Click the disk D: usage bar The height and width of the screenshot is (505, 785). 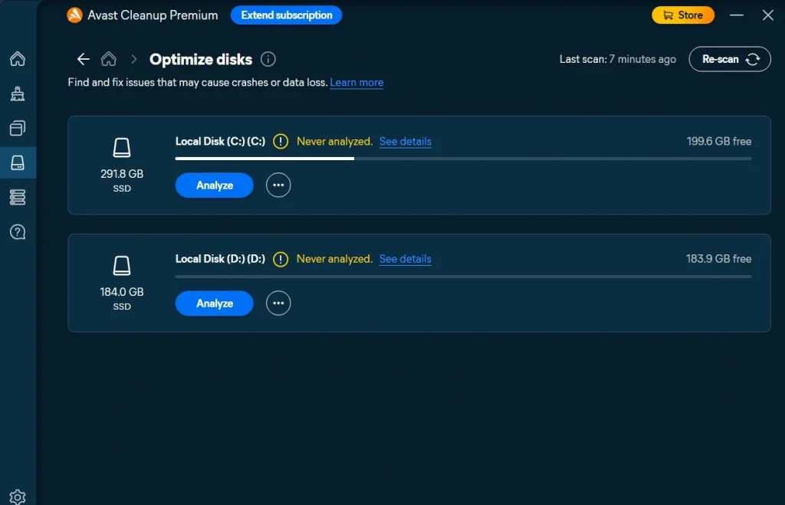coord(463,277)
